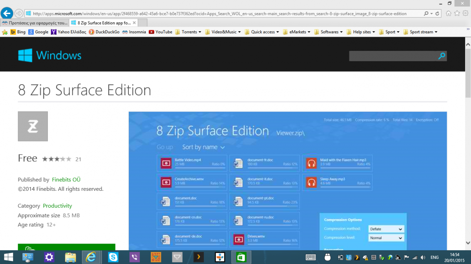Open Skype from the taskbar

pyautogui.click(x=113, y=257)
